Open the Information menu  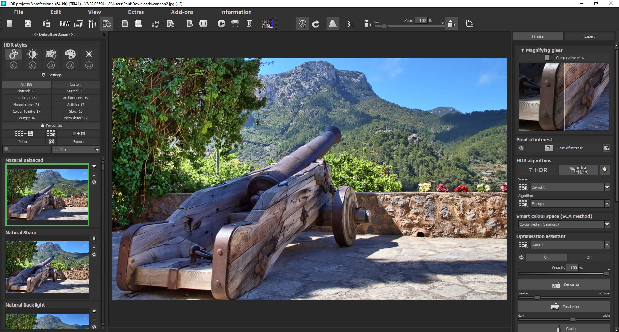(236, 12)
